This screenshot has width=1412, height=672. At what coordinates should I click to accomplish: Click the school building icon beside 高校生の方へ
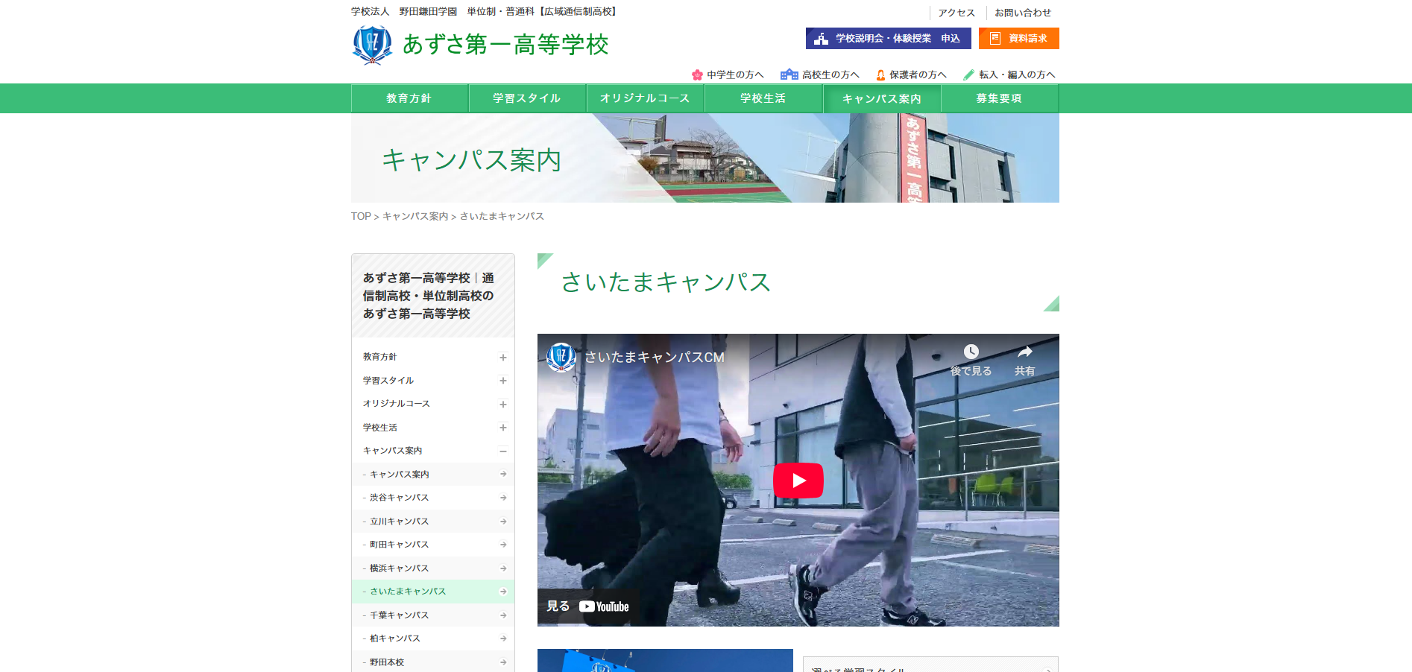[789, 75]
